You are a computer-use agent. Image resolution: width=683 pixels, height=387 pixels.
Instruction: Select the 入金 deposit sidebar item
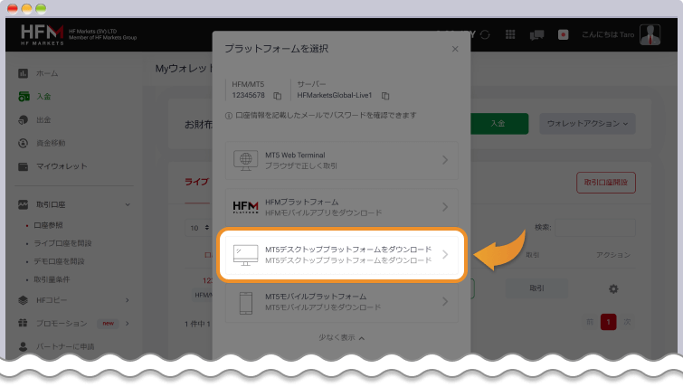(43, 96)
